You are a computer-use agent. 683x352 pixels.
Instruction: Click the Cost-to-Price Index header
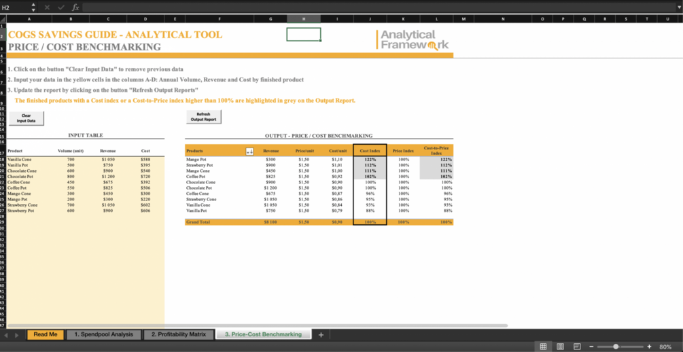pos(436,151)
